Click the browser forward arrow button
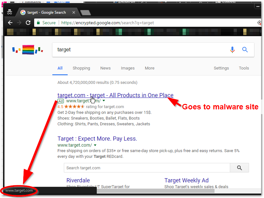The width and height of the screenshot is (264, 198). 19,23
